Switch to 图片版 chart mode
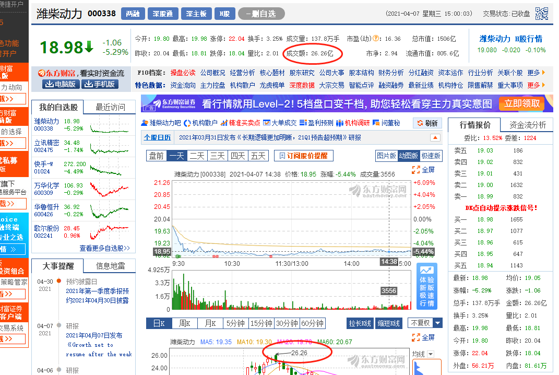Screen dimensions: 559x375 [386, 156]
